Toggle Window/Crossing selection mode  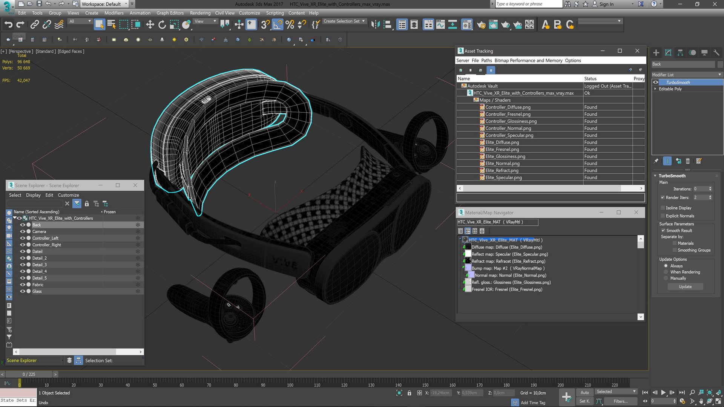(136, 25)
